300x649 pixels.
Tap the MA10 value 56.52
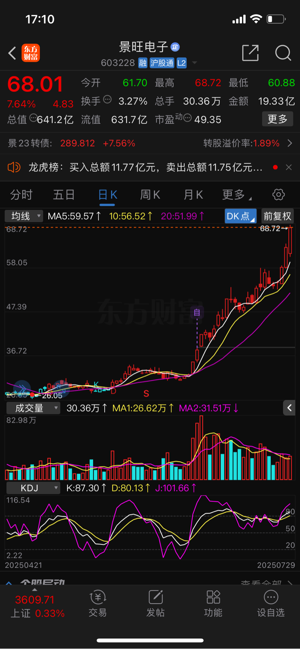pos(131,216)
